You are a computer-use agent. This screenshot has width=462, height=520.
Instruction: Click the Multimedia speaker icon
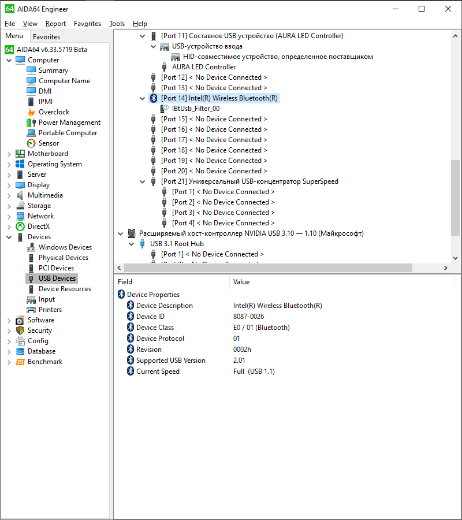(x=20, y=195)
